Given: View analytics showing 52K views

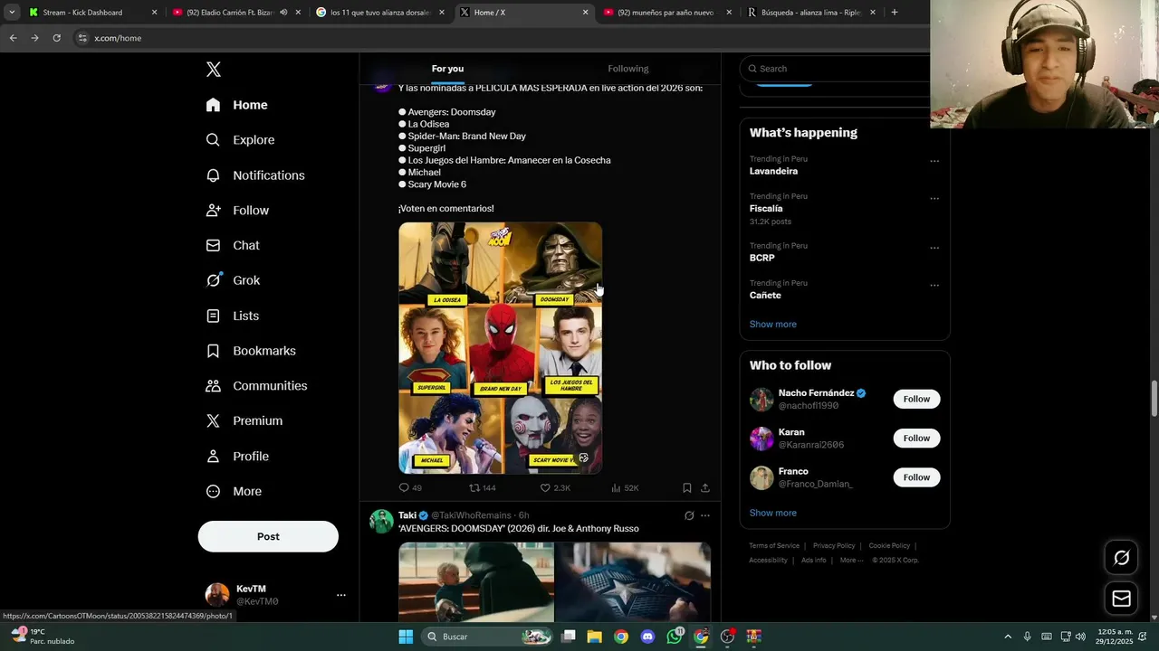Looking at the screenshot, I should coord(625,487).
